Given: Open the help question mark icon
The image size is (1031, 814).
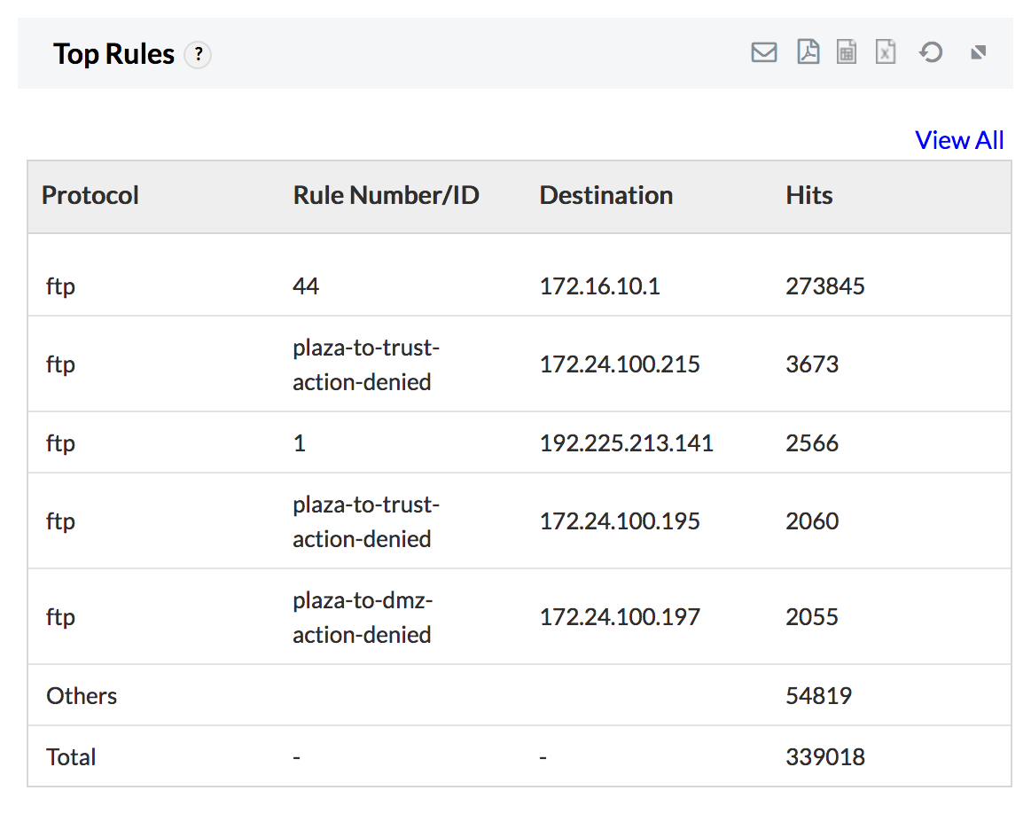Looking at the screenshot, I should pyautogui.click(x=198, y=55).
